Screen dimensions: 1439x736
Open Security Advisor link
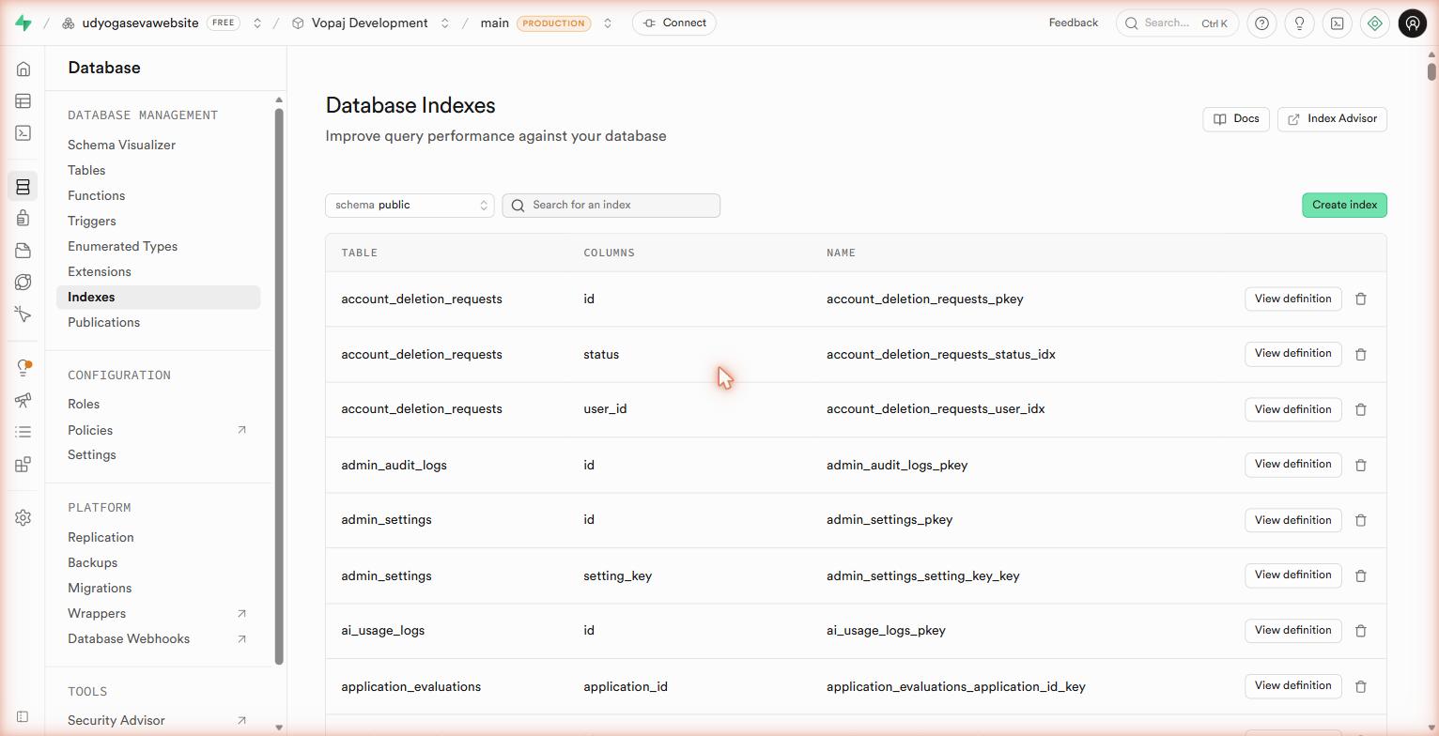[116, 720]
